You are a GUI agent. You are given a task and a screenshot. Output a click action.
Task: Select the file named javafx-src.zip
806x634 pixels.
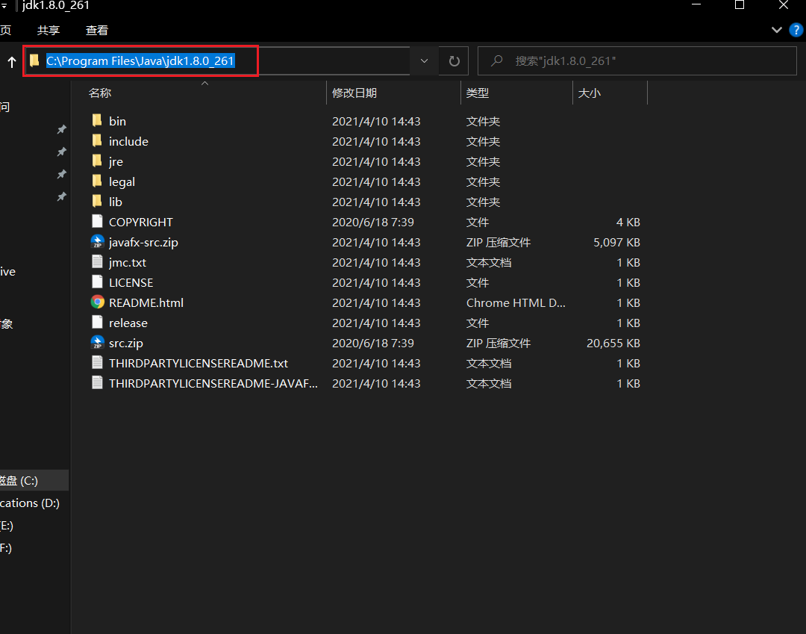coord(143,242)
